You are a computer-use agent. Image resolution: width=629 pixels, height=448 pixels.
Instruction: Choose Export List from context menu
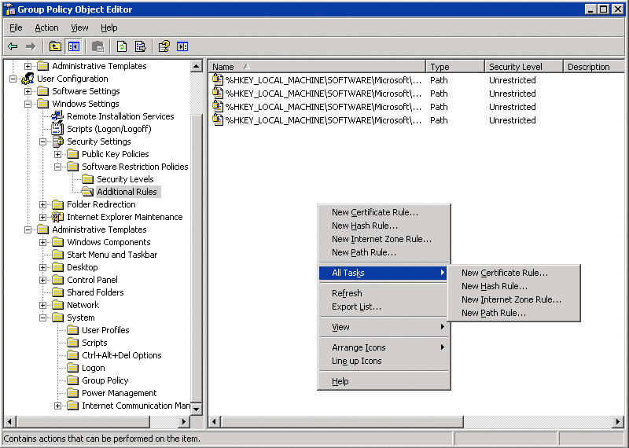point(383,307)
